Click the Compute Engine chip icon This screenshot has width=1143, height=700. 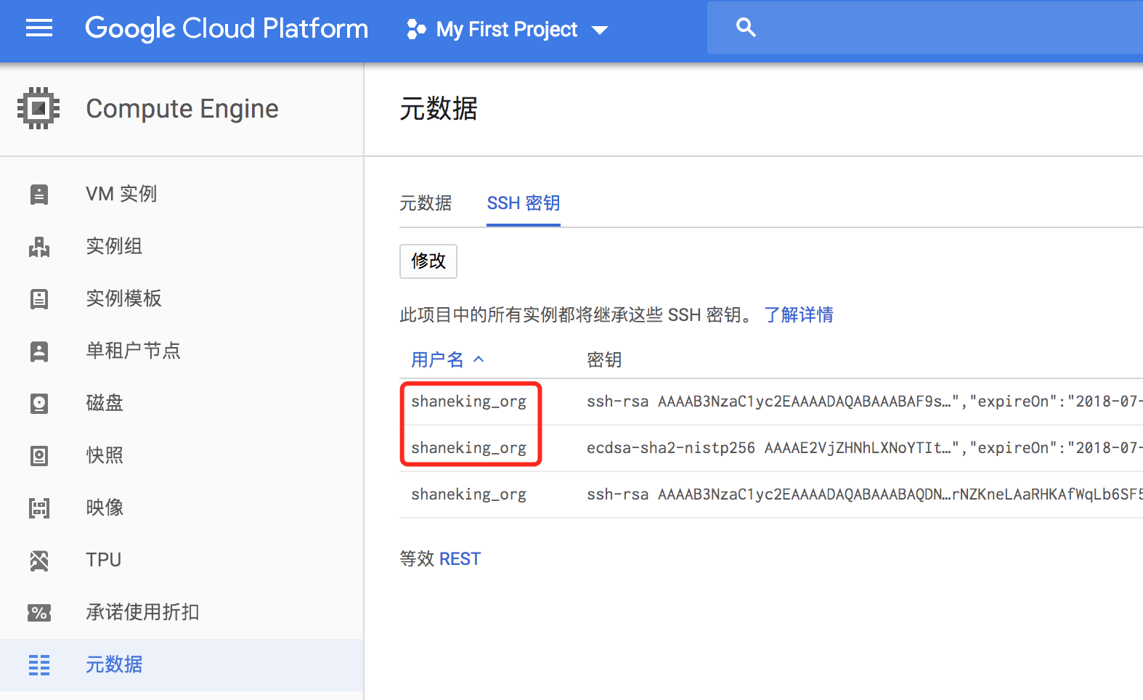[x=38, y=108]
